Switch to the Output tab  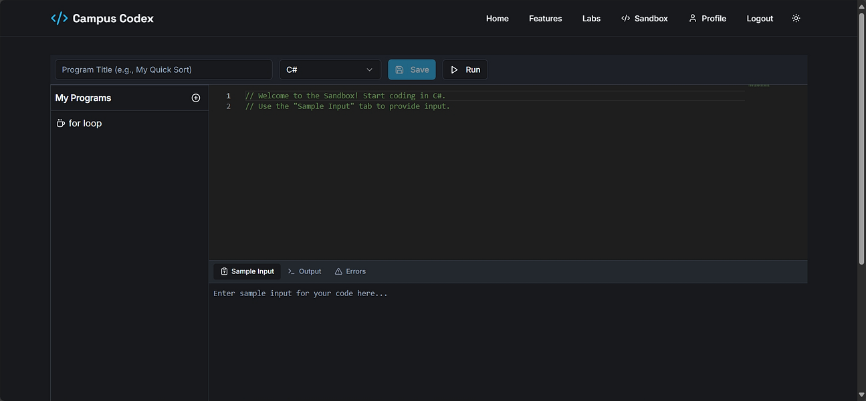309,271
